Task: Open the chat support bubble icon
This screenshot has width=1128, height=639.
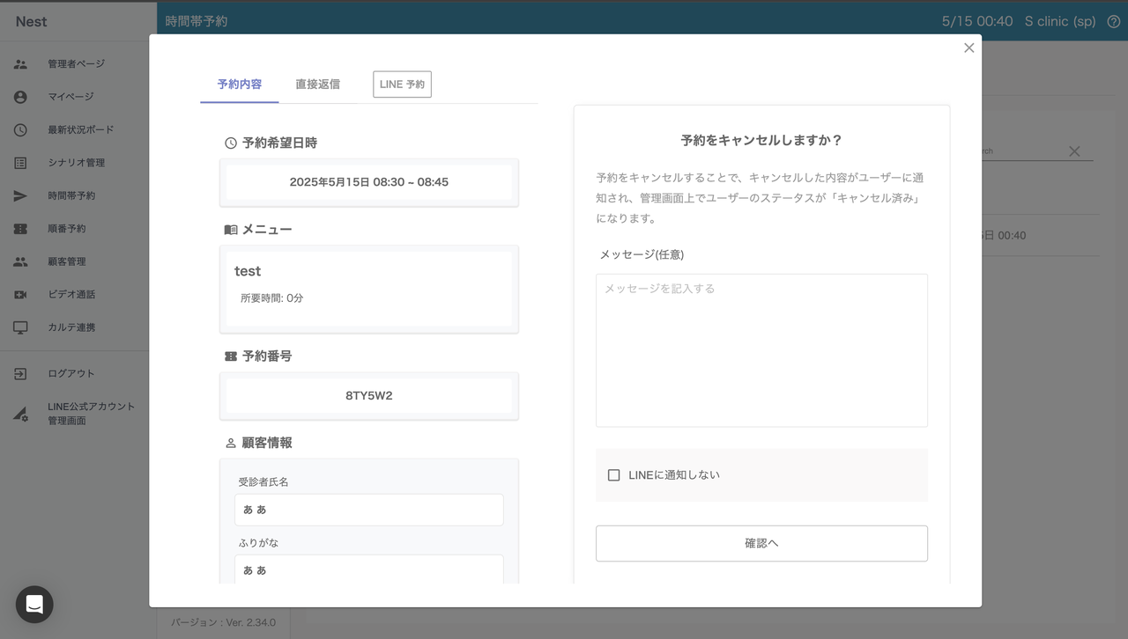Action: (x=34, y=605)
